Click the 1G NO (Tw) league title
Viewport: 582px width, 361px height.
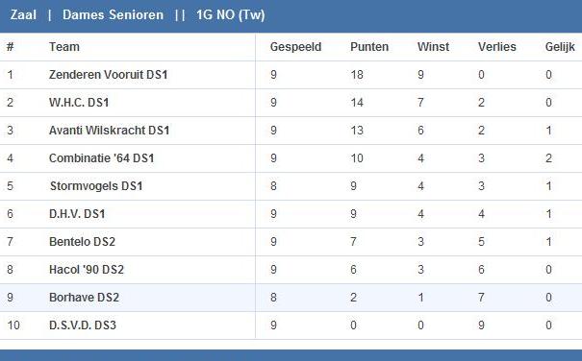tap(231, 15)
